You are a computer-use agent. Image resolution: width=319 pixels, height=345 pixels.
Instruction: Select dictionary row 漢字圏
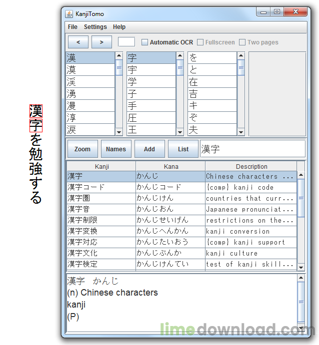point(182,199)
